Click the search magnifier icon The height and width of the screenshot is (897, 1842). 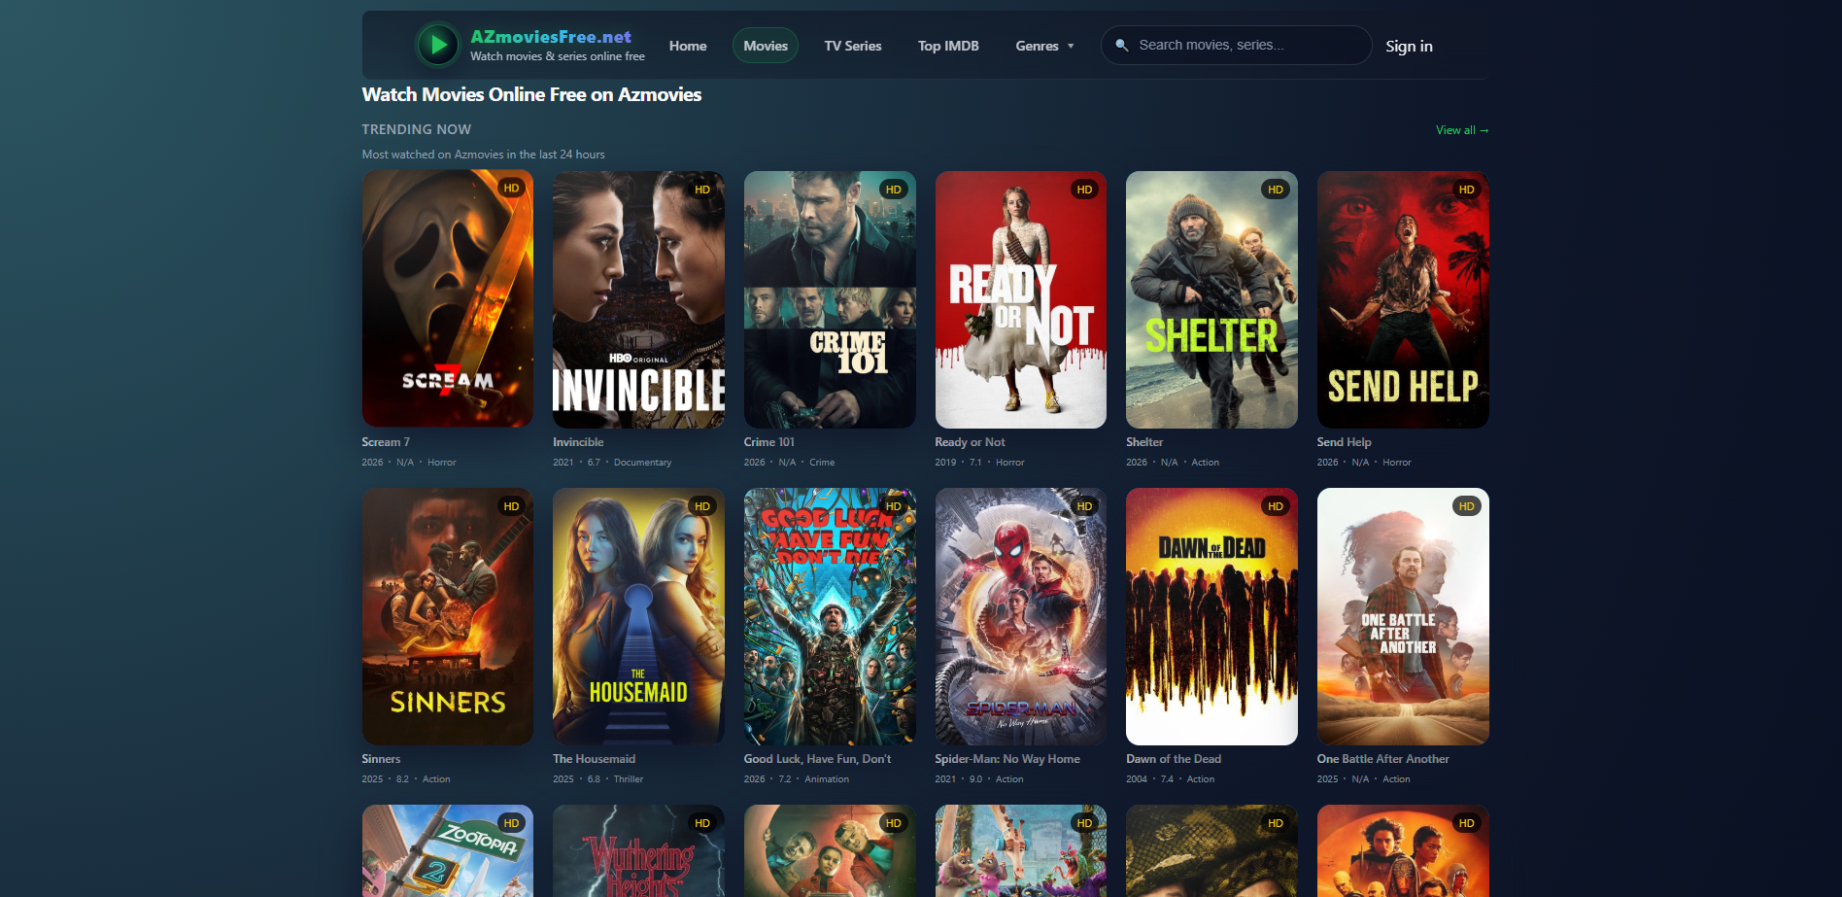(x=1122, y=46)
